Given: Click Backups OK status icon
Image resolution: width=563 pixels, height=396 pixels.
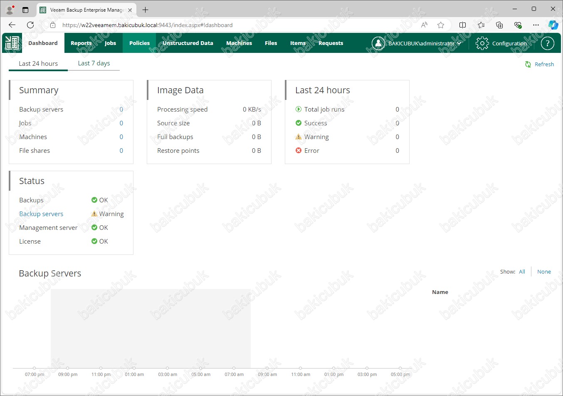Looking at the screenshot, I should pyautogui.click(x=94, y=200).
